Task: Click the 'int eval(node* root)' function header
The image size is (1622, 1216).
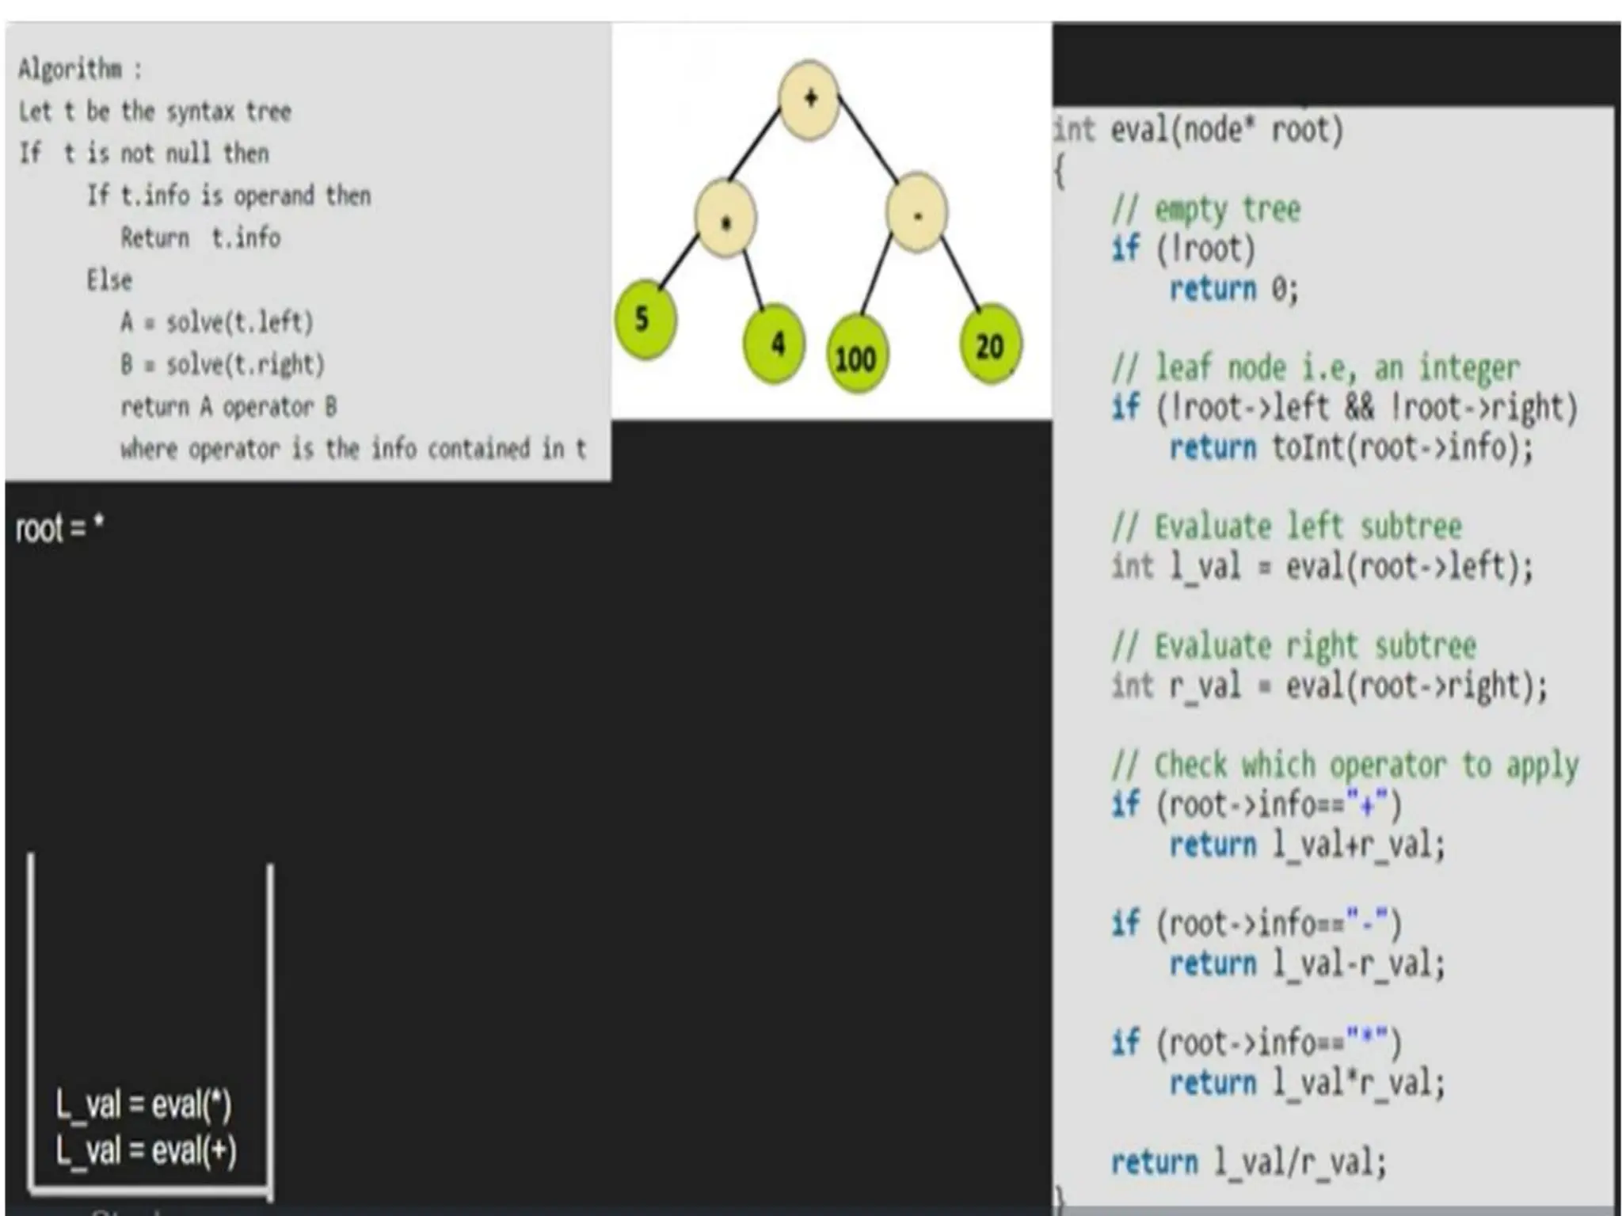Action: click(1198, 129)
